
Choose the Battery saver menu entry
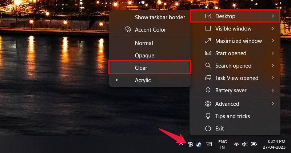pyautogui.click(x=235, y=90)
